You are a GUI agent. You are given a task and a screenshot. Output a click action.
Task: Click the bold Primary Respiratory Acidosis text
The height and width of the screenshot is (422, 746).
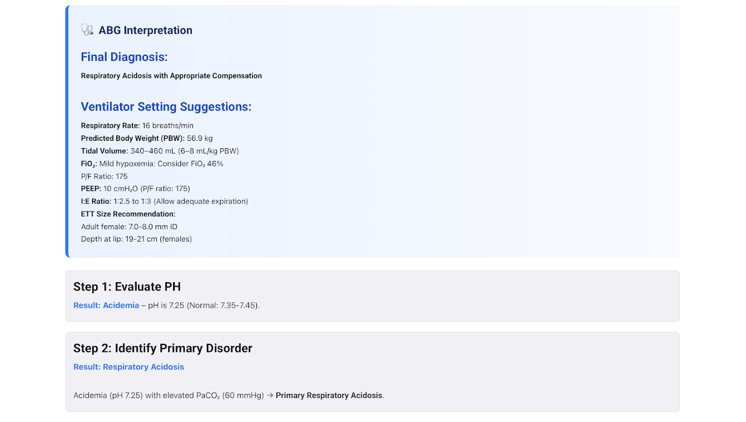point(329,396)
